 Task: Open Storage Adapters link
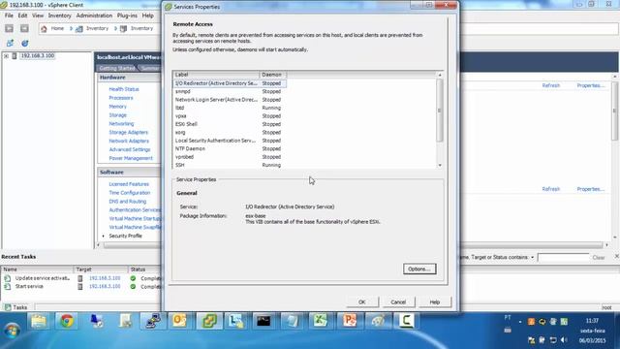(128, 133)
